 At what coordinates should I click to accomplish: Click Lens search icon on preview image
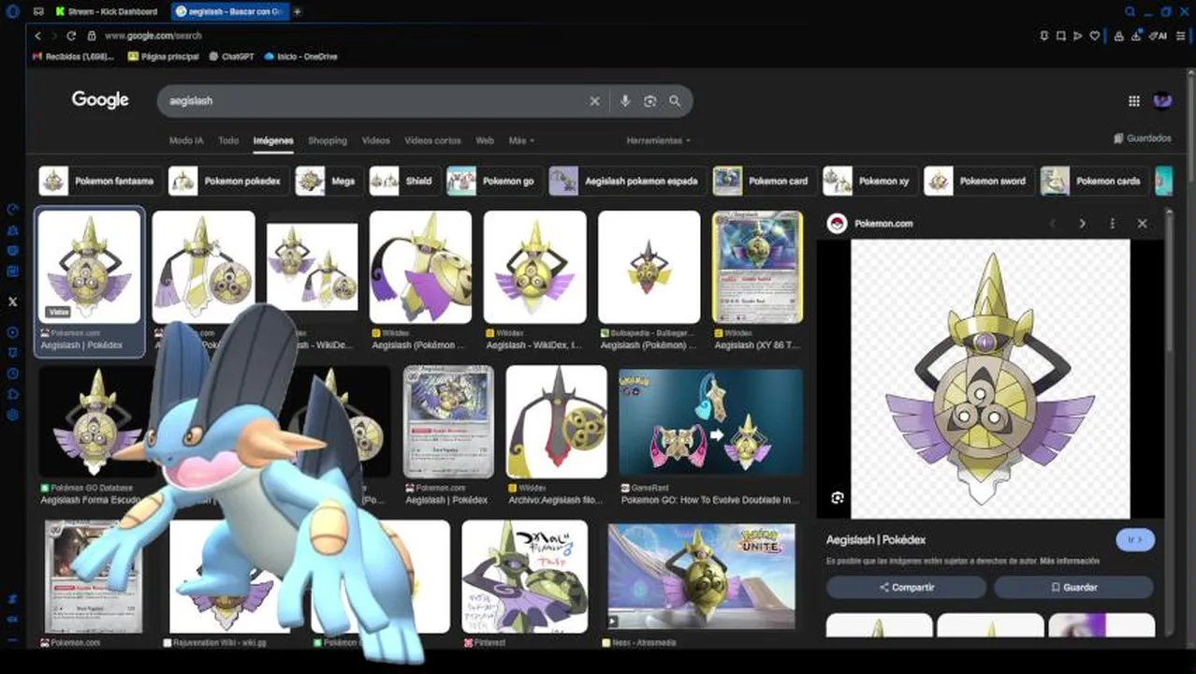point(838,498)
